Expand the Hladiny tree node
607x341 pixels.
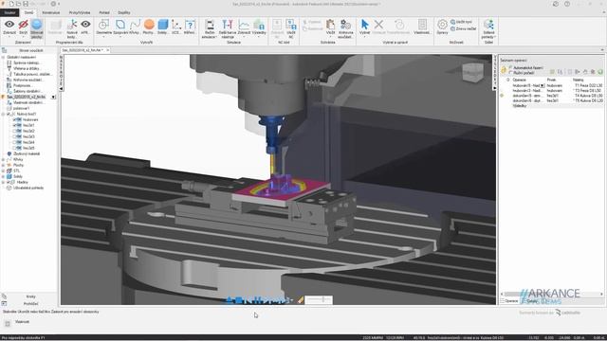3,182
